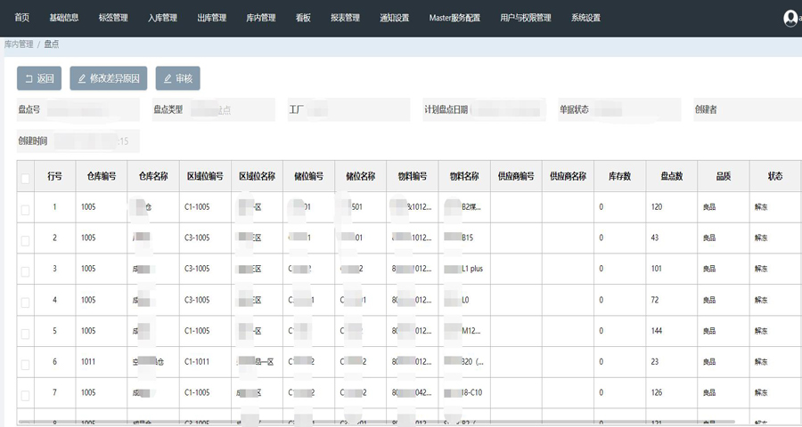This screenshot has width=802, height=427.
Task: Open the 用户与权限管理 menu
Action: (x=526, y=18)
